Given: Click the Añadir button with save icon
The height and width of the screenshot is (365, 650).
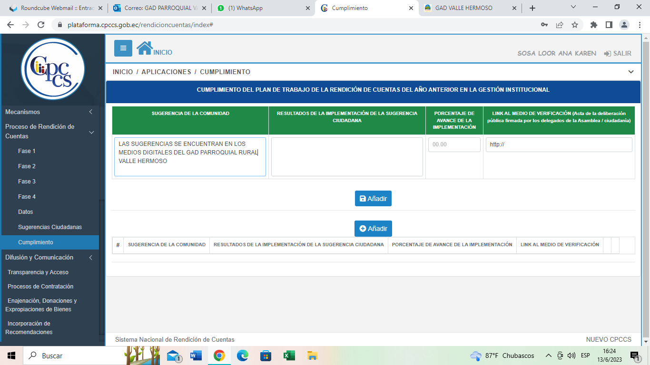Looking at the screenshot, I should pos(373,199).
